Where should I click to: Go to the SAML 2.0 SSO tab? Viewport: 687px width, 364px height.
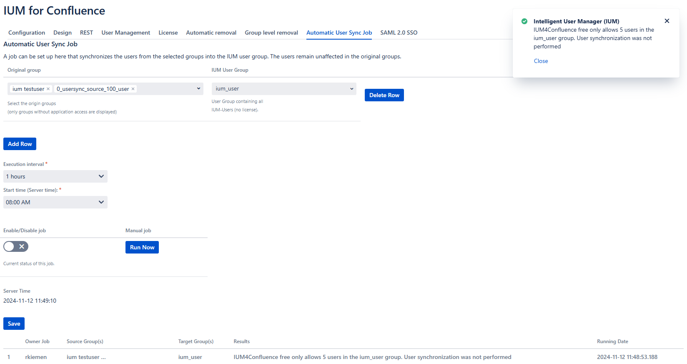(x=399, y=33)
